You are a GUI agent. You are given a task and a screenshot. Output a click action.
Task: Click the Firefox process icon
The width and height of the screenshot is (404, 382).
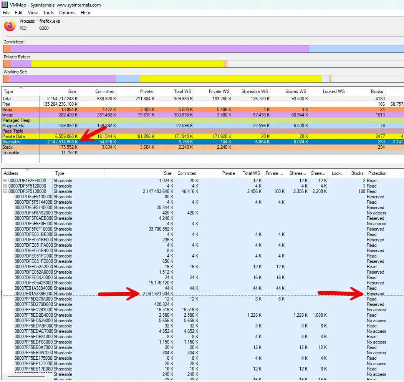tap(10, 25)
